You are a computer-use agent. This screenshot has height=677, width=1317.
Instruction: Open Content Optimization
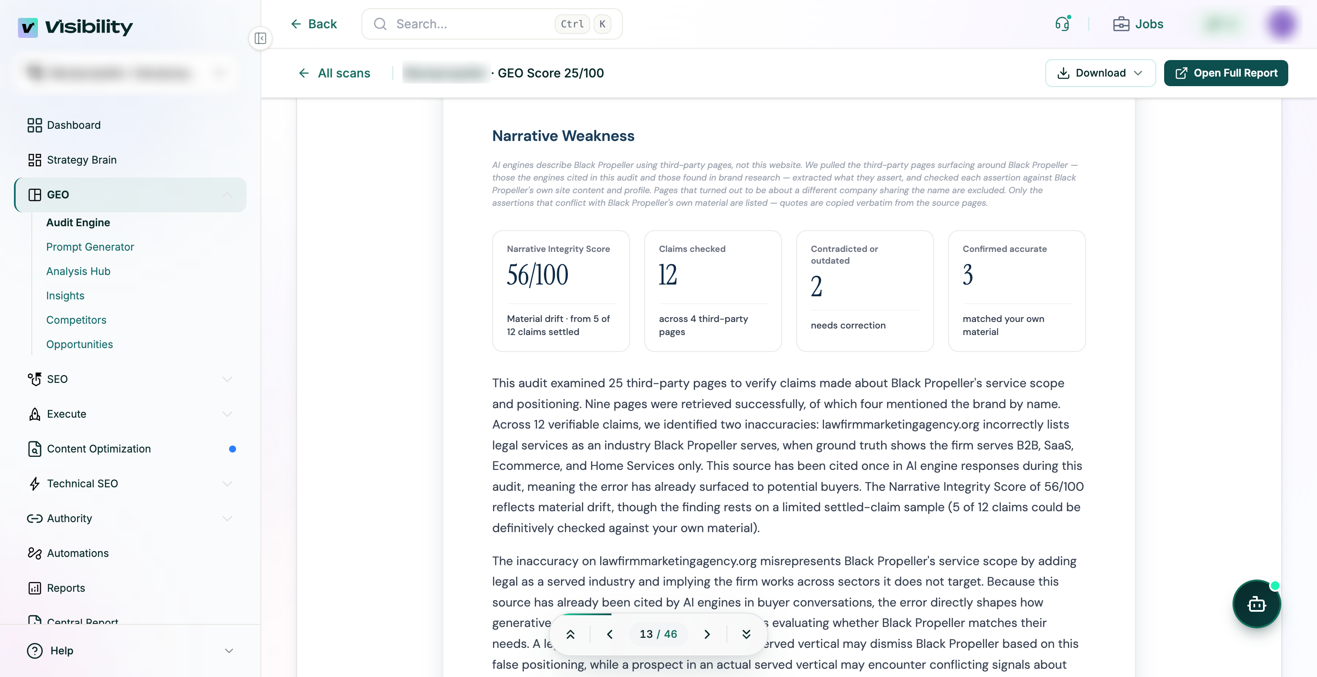tap(130, 449)
